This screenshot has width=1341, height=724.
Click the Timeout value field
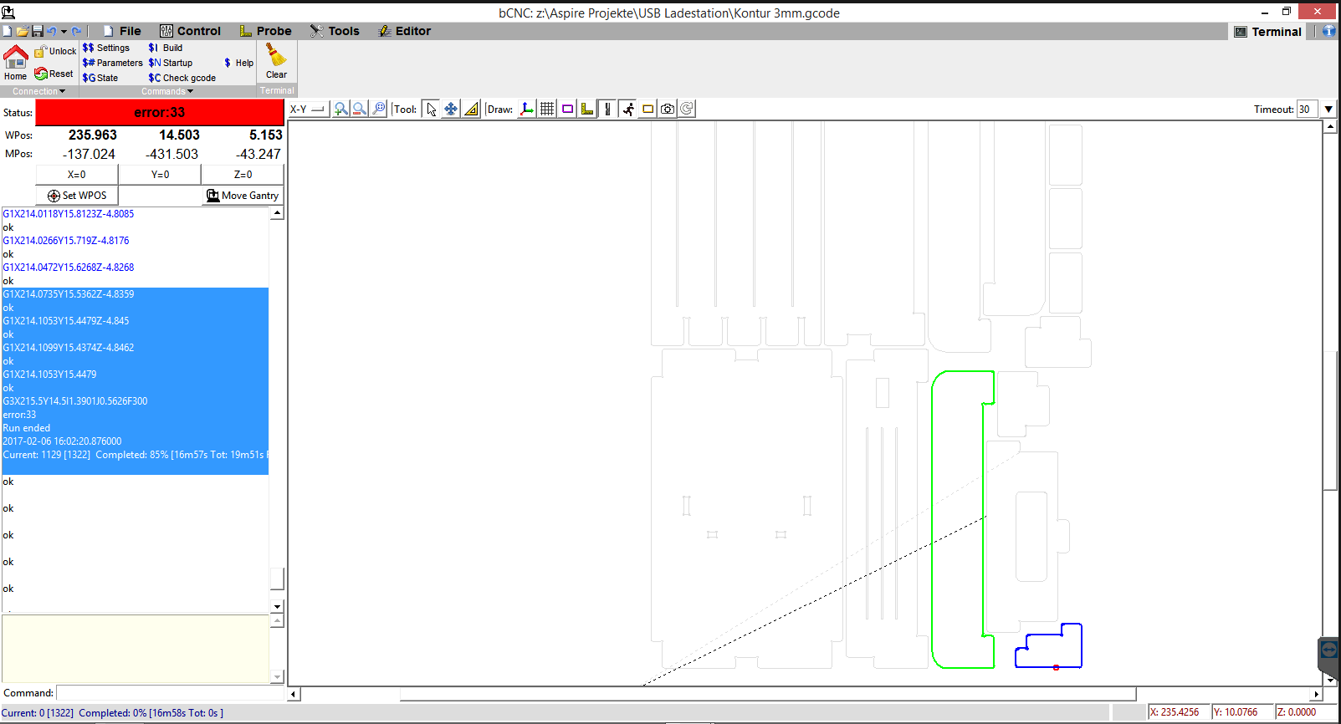(x=1308, y=110)
